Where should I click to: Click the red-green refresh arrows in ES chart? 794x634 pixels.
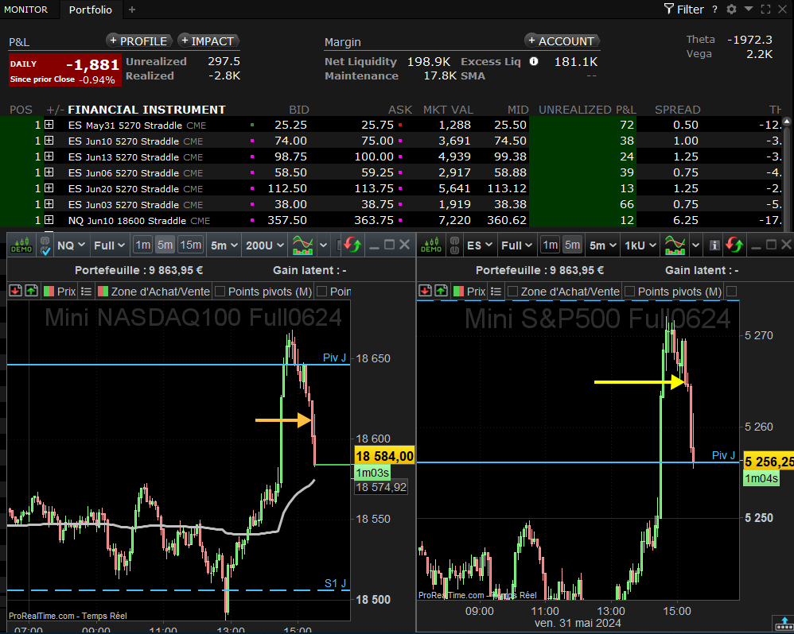coord(734,245)
